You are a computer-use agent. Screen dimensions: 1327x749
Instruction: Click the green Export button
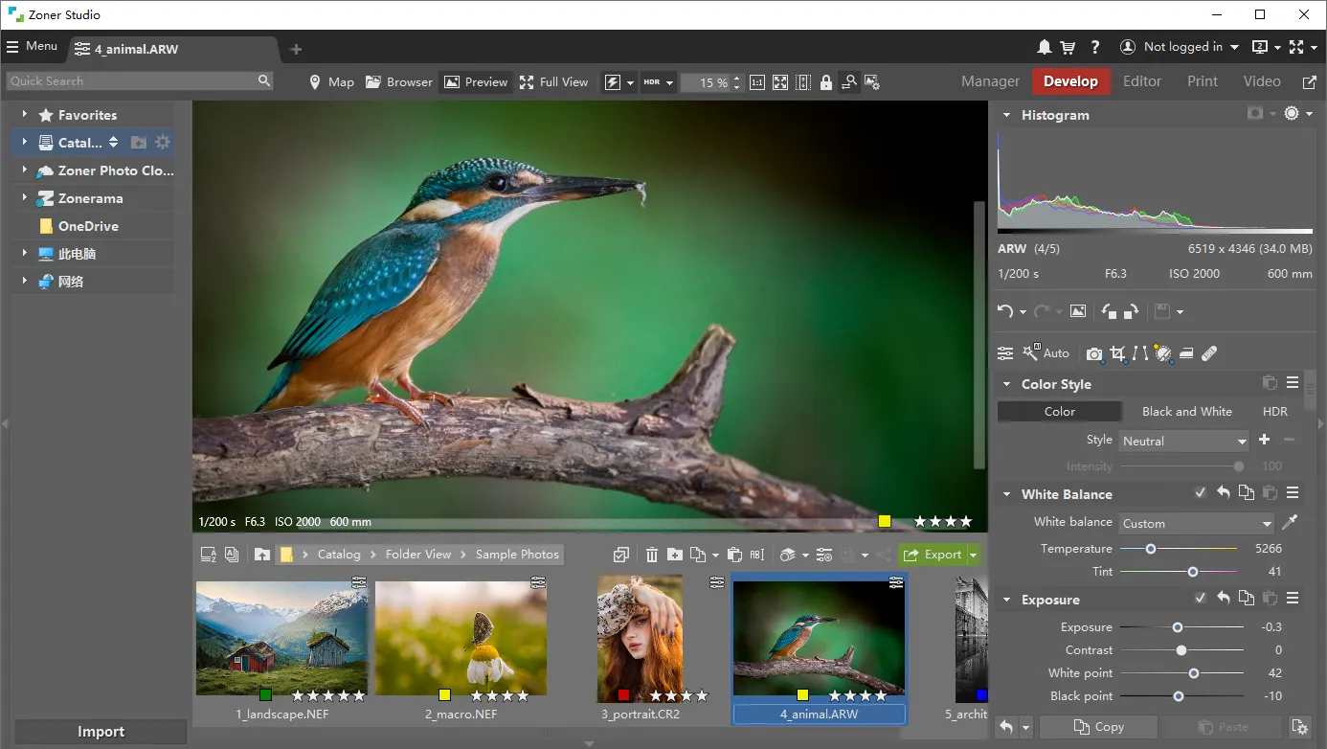tap(933, 555)
